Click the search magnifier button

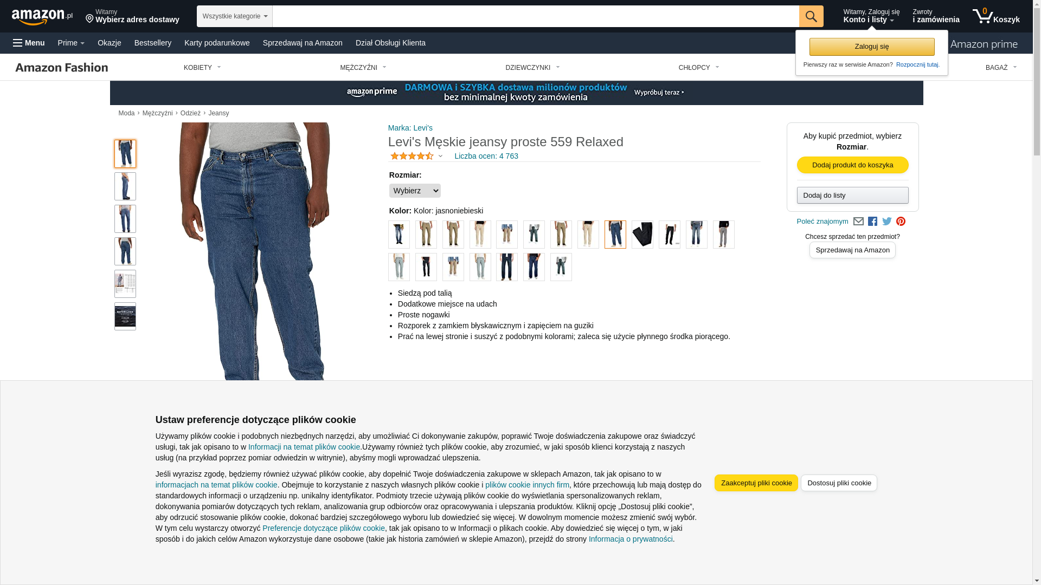[811, 16]
